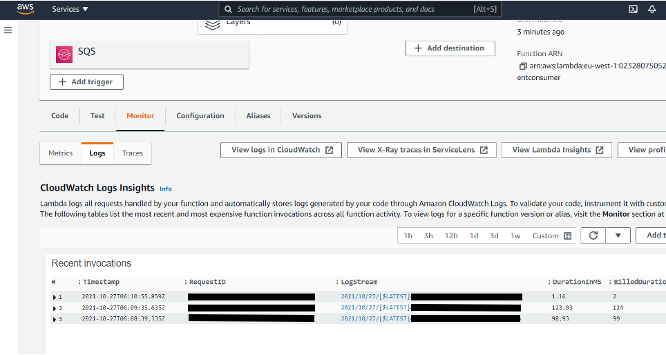666x355 pixels.
Task: Open the Custom time range picker
Action: coord(552,236)
